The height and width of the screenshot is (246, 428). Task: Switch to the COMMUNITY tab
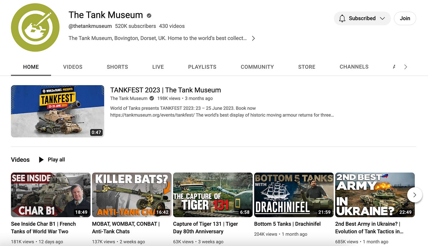(257, 67)
